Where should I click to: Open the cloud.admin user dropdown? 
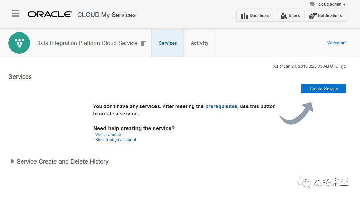pyautogui.click(x=332, y=4)
